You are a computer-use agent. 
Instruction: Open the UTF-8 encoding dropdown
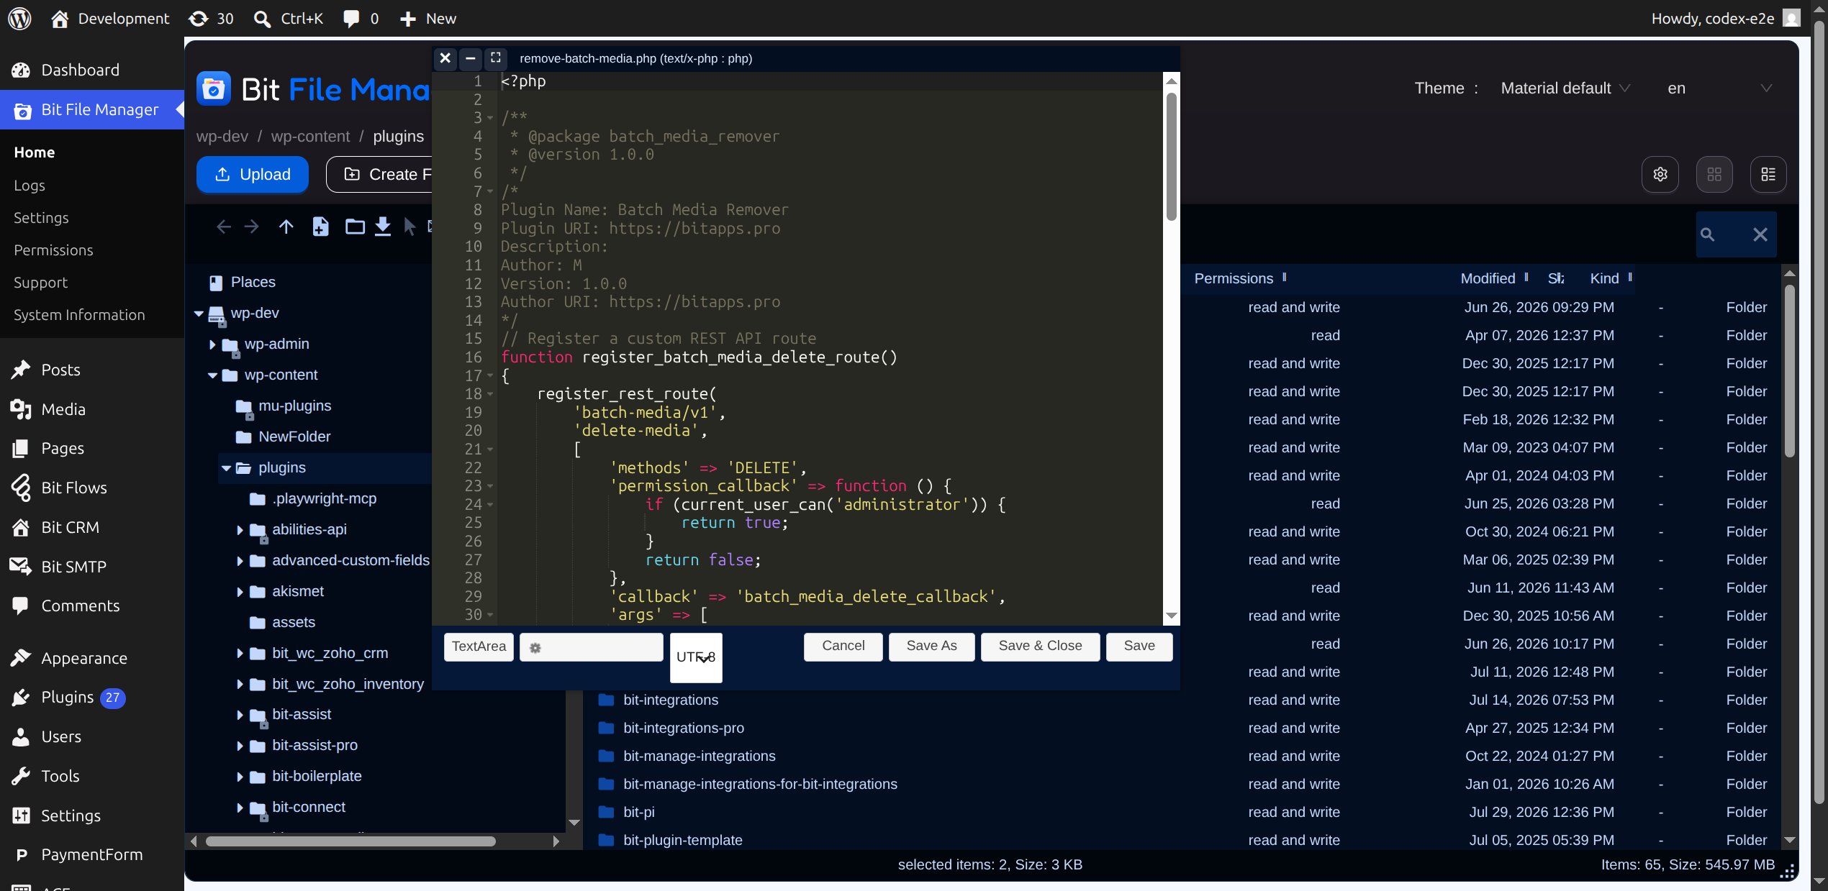(696, 657)
